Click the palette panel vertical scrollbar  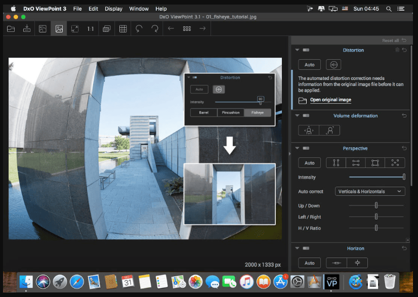(x=411, y=116)
